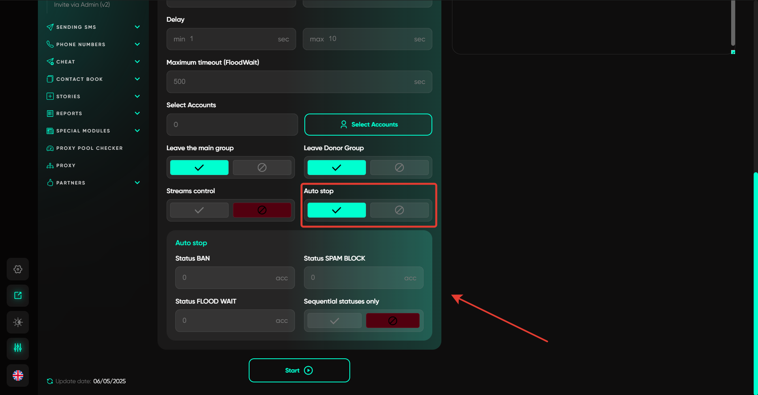Viewport: 758px width, 395px height.
Task: Disable Auto stop with the crossed-circle option
Action: tap(399, 210)
